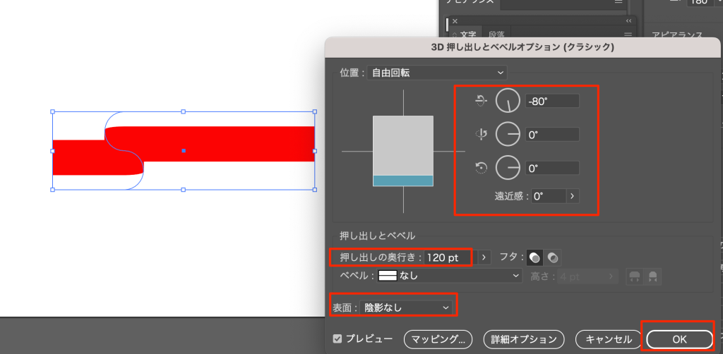Viewport: 723px width, 354px height.
Task: Click the Y-axis rotation dial
Action: (507, 134)
